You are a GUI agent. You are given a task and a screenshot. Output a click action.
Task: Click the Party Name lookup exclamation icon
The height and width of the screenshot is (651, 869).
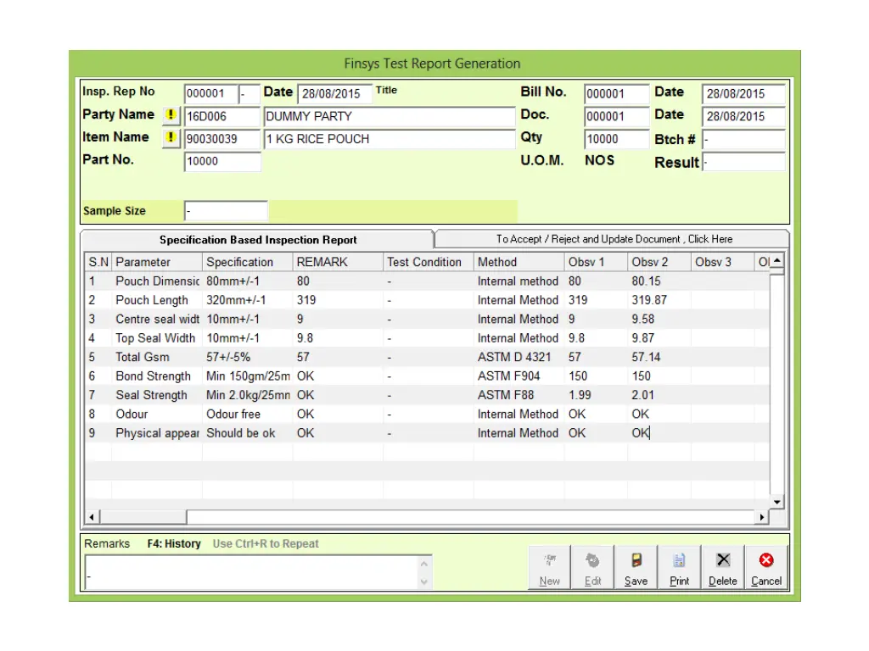(x=171, y=115)
